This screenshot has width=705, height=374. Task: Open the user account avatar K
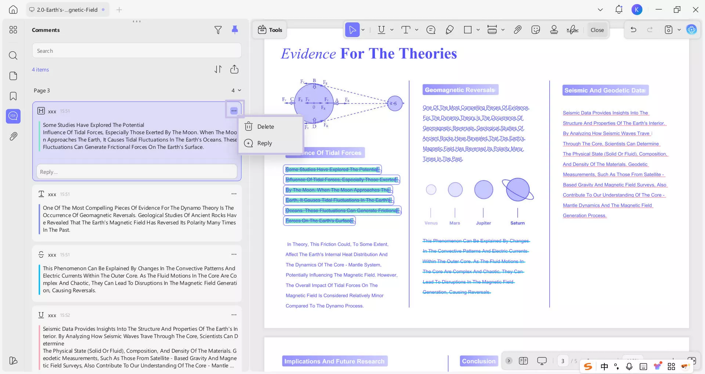[637, 10]
